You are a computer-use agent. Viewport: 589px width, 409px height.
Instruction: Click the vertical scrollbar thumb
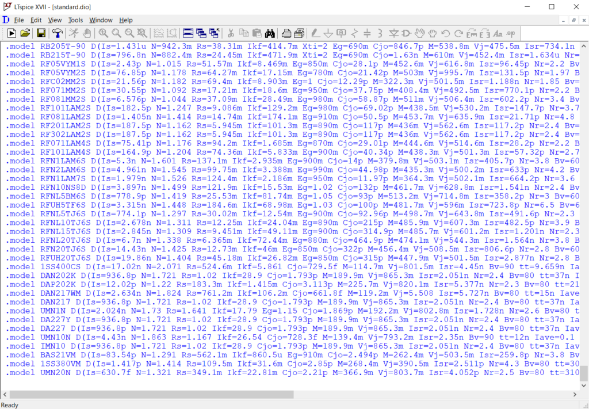click(x=584, y=373)
